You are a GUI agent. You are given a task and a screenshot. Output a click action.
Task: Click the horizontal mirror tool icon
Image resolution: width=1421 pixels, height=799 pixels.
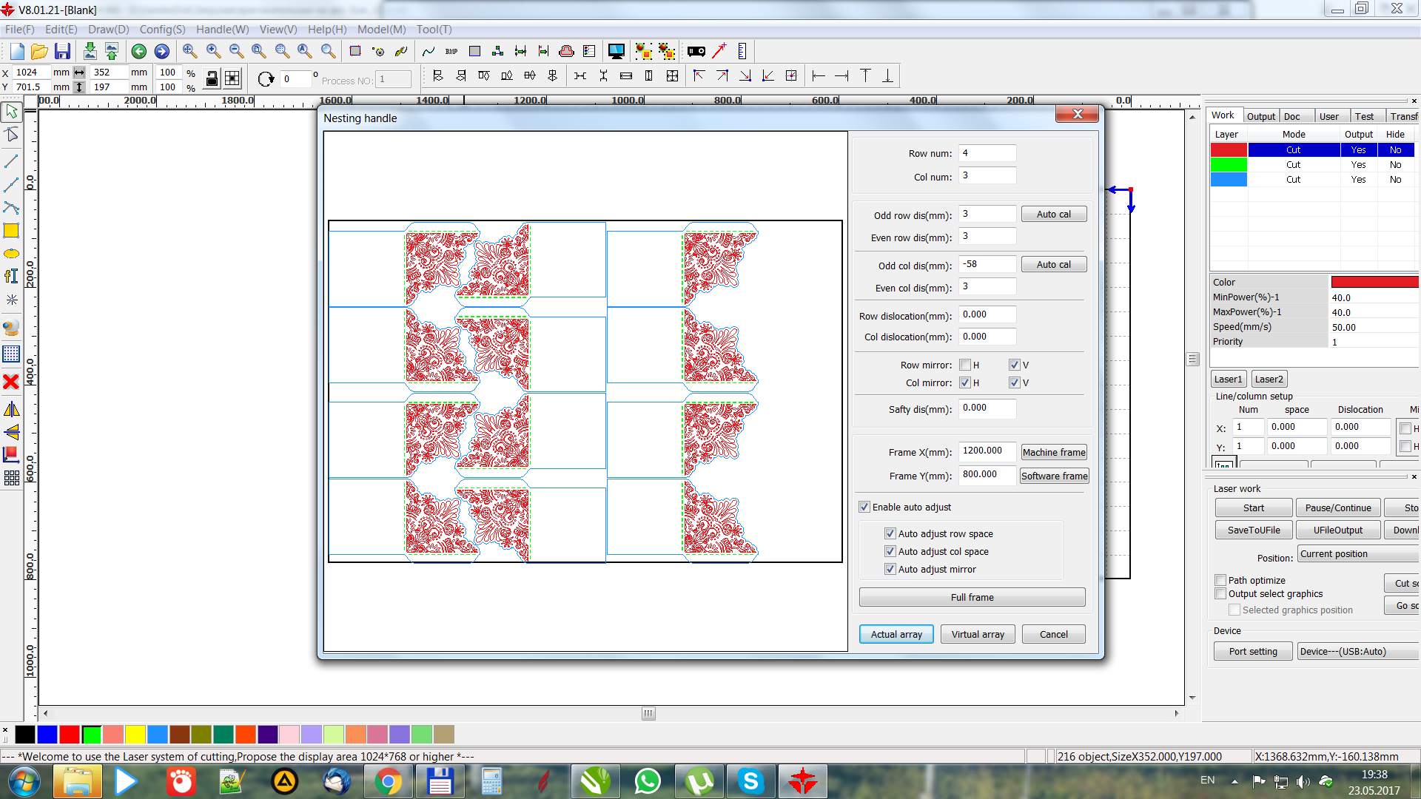tap(11, 409)
